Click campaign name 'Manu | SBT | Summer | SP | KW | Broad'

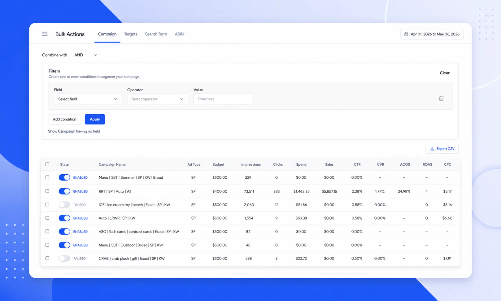click(x=131, y=177)
